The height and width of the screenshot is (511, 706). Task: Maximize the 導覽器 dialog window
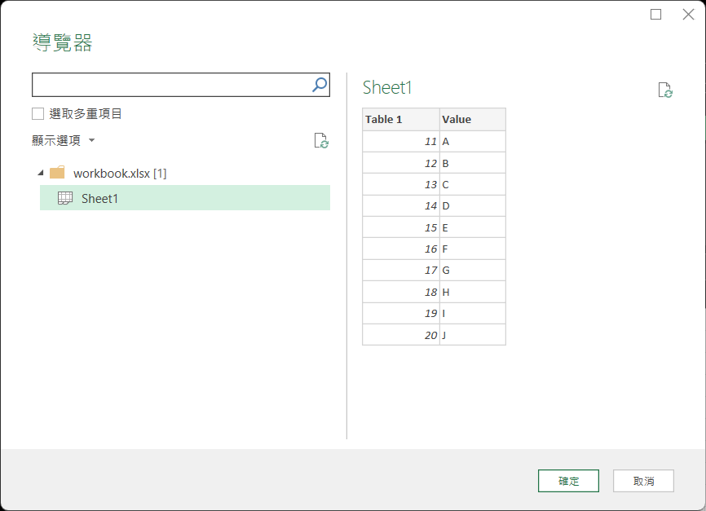[656, 15]
